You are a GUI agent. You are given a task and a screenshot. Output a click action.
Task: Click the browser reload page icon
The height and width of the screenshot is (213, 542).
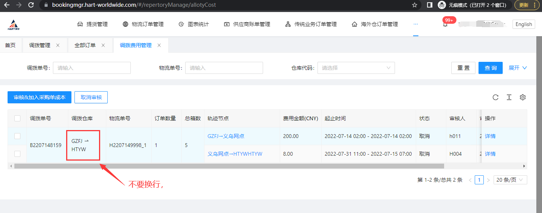[31, 5]
